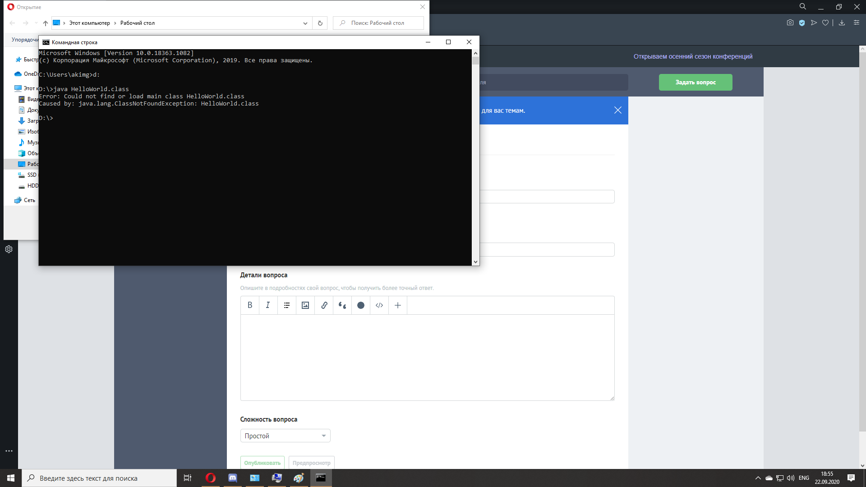The height and width of the screenshot is (487, 866).
Task: Click the Task View taskbar icon
Action: coord(188,478)
